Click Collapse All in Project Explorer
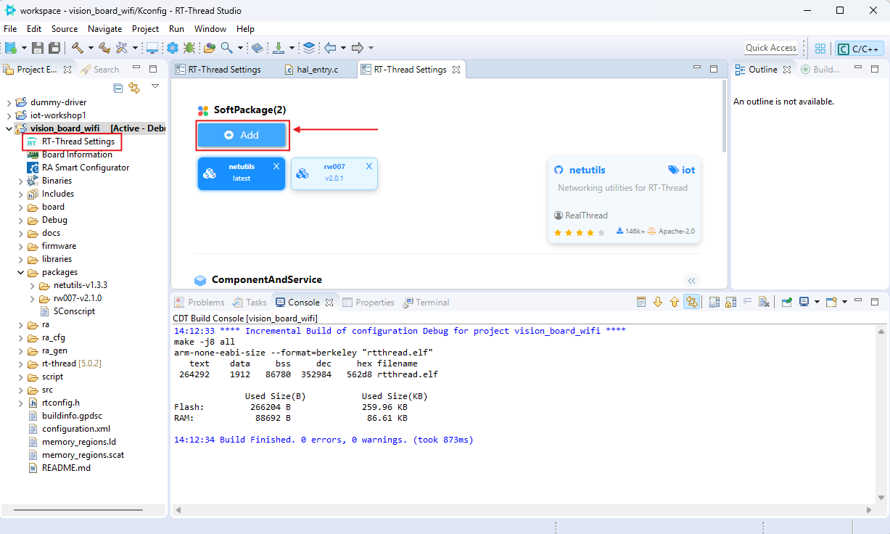The width and height of the screenshot is (890, 534). coord(118,88)
